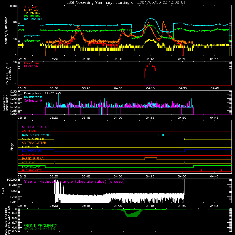The height and width of the screenshot is (235, 235).
Task: Click the dip in the livetime curve
Action: (133, 214)
